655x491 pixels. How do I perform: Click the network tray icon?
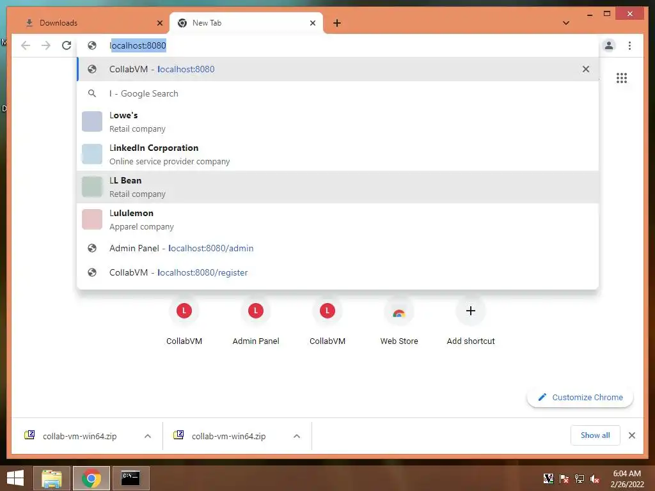(x=580, y=479)
